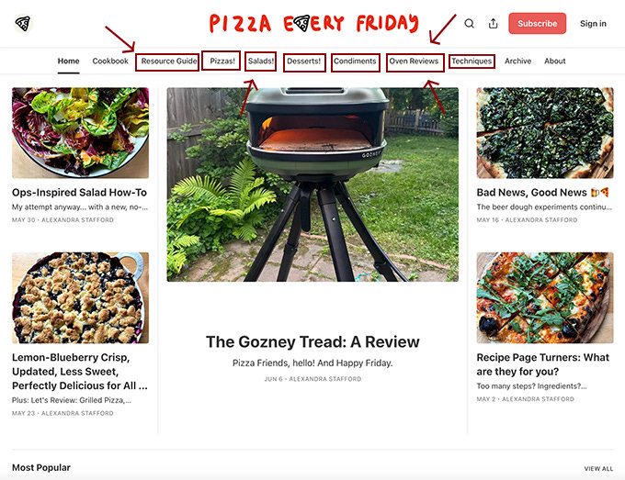Open the Desserts! tab
The height and width of the screenshot is (480, 625).
(x=303, y=61)
